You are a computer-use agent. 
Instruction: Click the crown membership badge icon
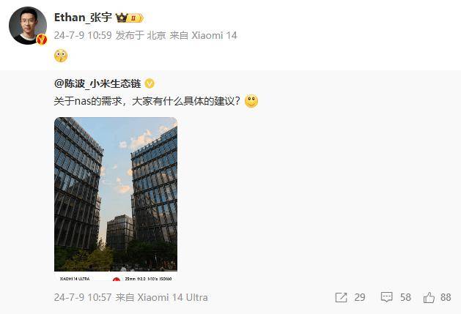(x=130, y=18)
